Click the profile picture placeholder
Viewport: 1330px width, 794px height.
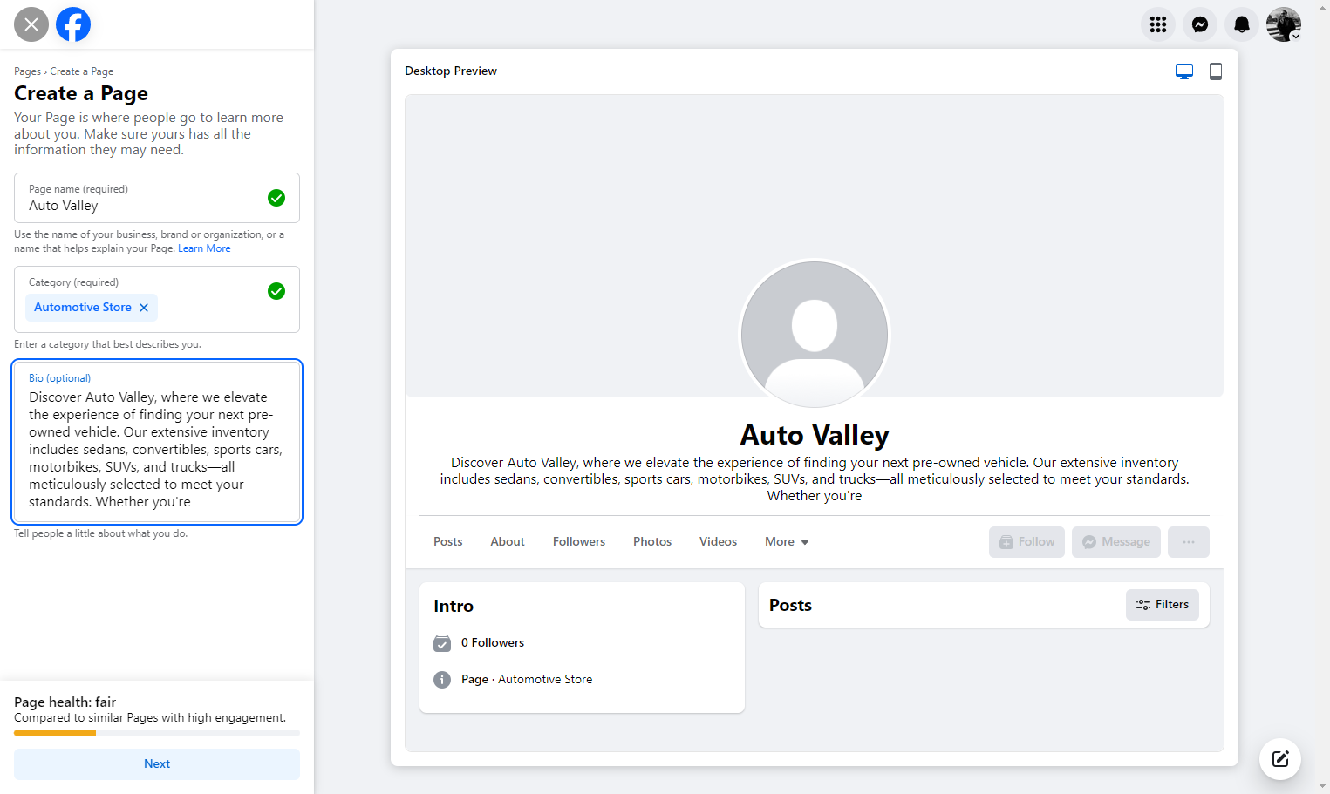(815, 334)
